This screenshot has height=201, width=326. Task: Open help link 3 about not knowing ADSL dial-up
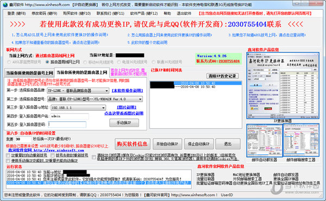[267, 35]
